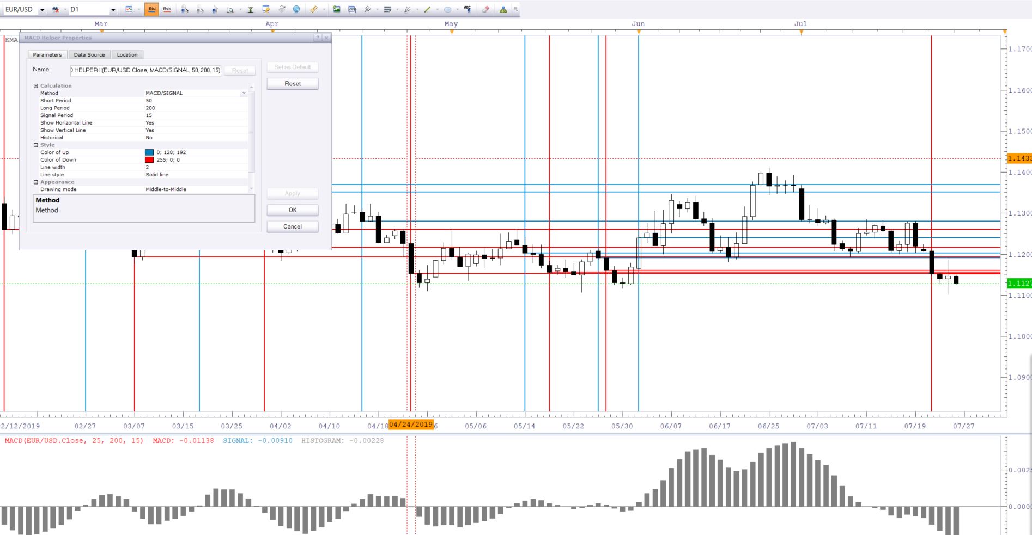Image resolution: width=1032 pixels, height=535 pixels.
Task: Select the eraser tool icon
Action: pyautogui.click(x=485, y=9)
